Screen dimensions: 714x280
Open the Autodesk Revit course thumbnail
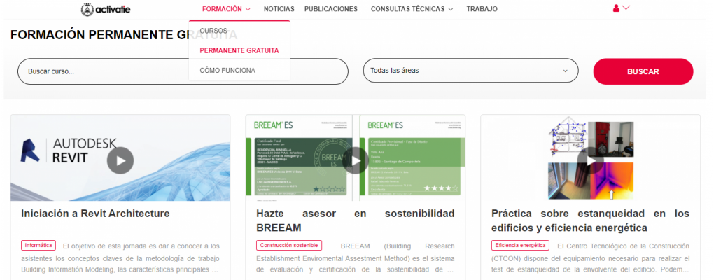click(x=120, y=157)
